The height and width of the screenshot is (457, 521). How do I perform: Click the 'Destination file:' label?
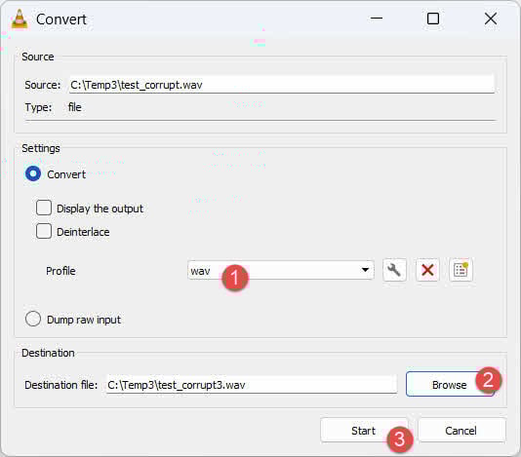61,385
